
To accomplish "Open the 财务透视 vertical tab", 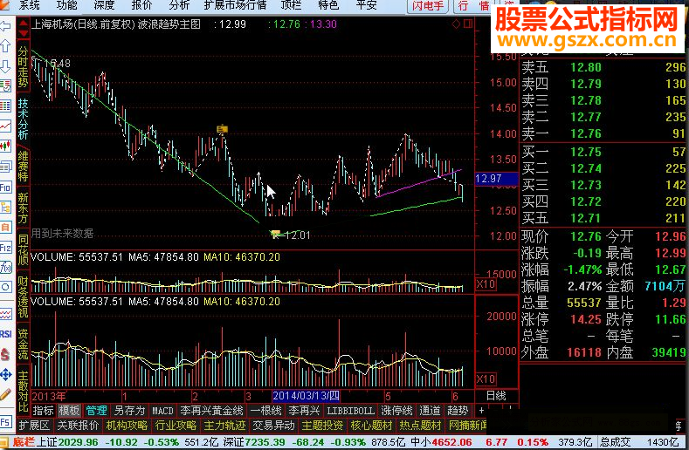I will [24, 297].
